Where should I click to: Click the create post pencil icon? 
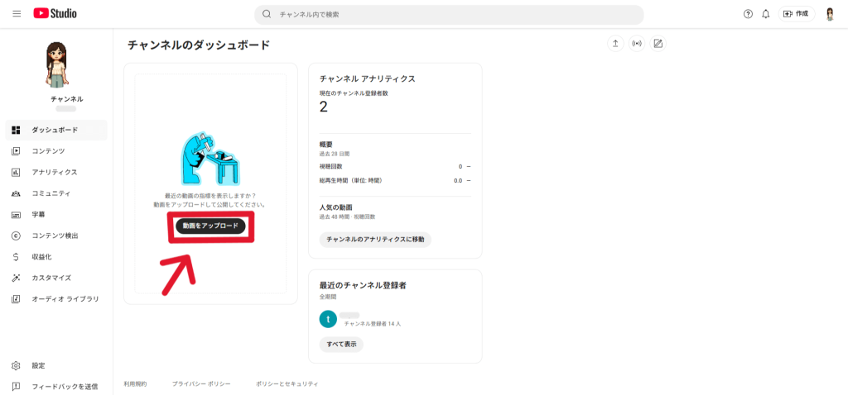[658, 44]
